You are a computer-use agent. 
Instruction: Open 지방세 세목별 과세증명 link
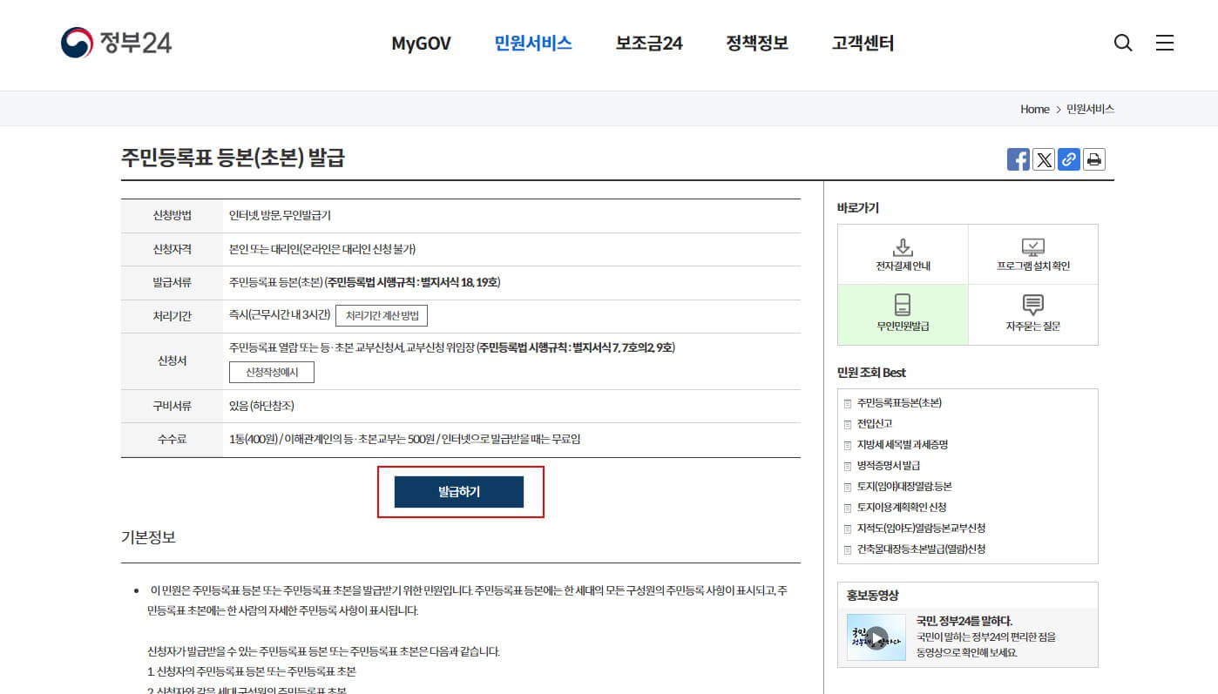[903, 444]
